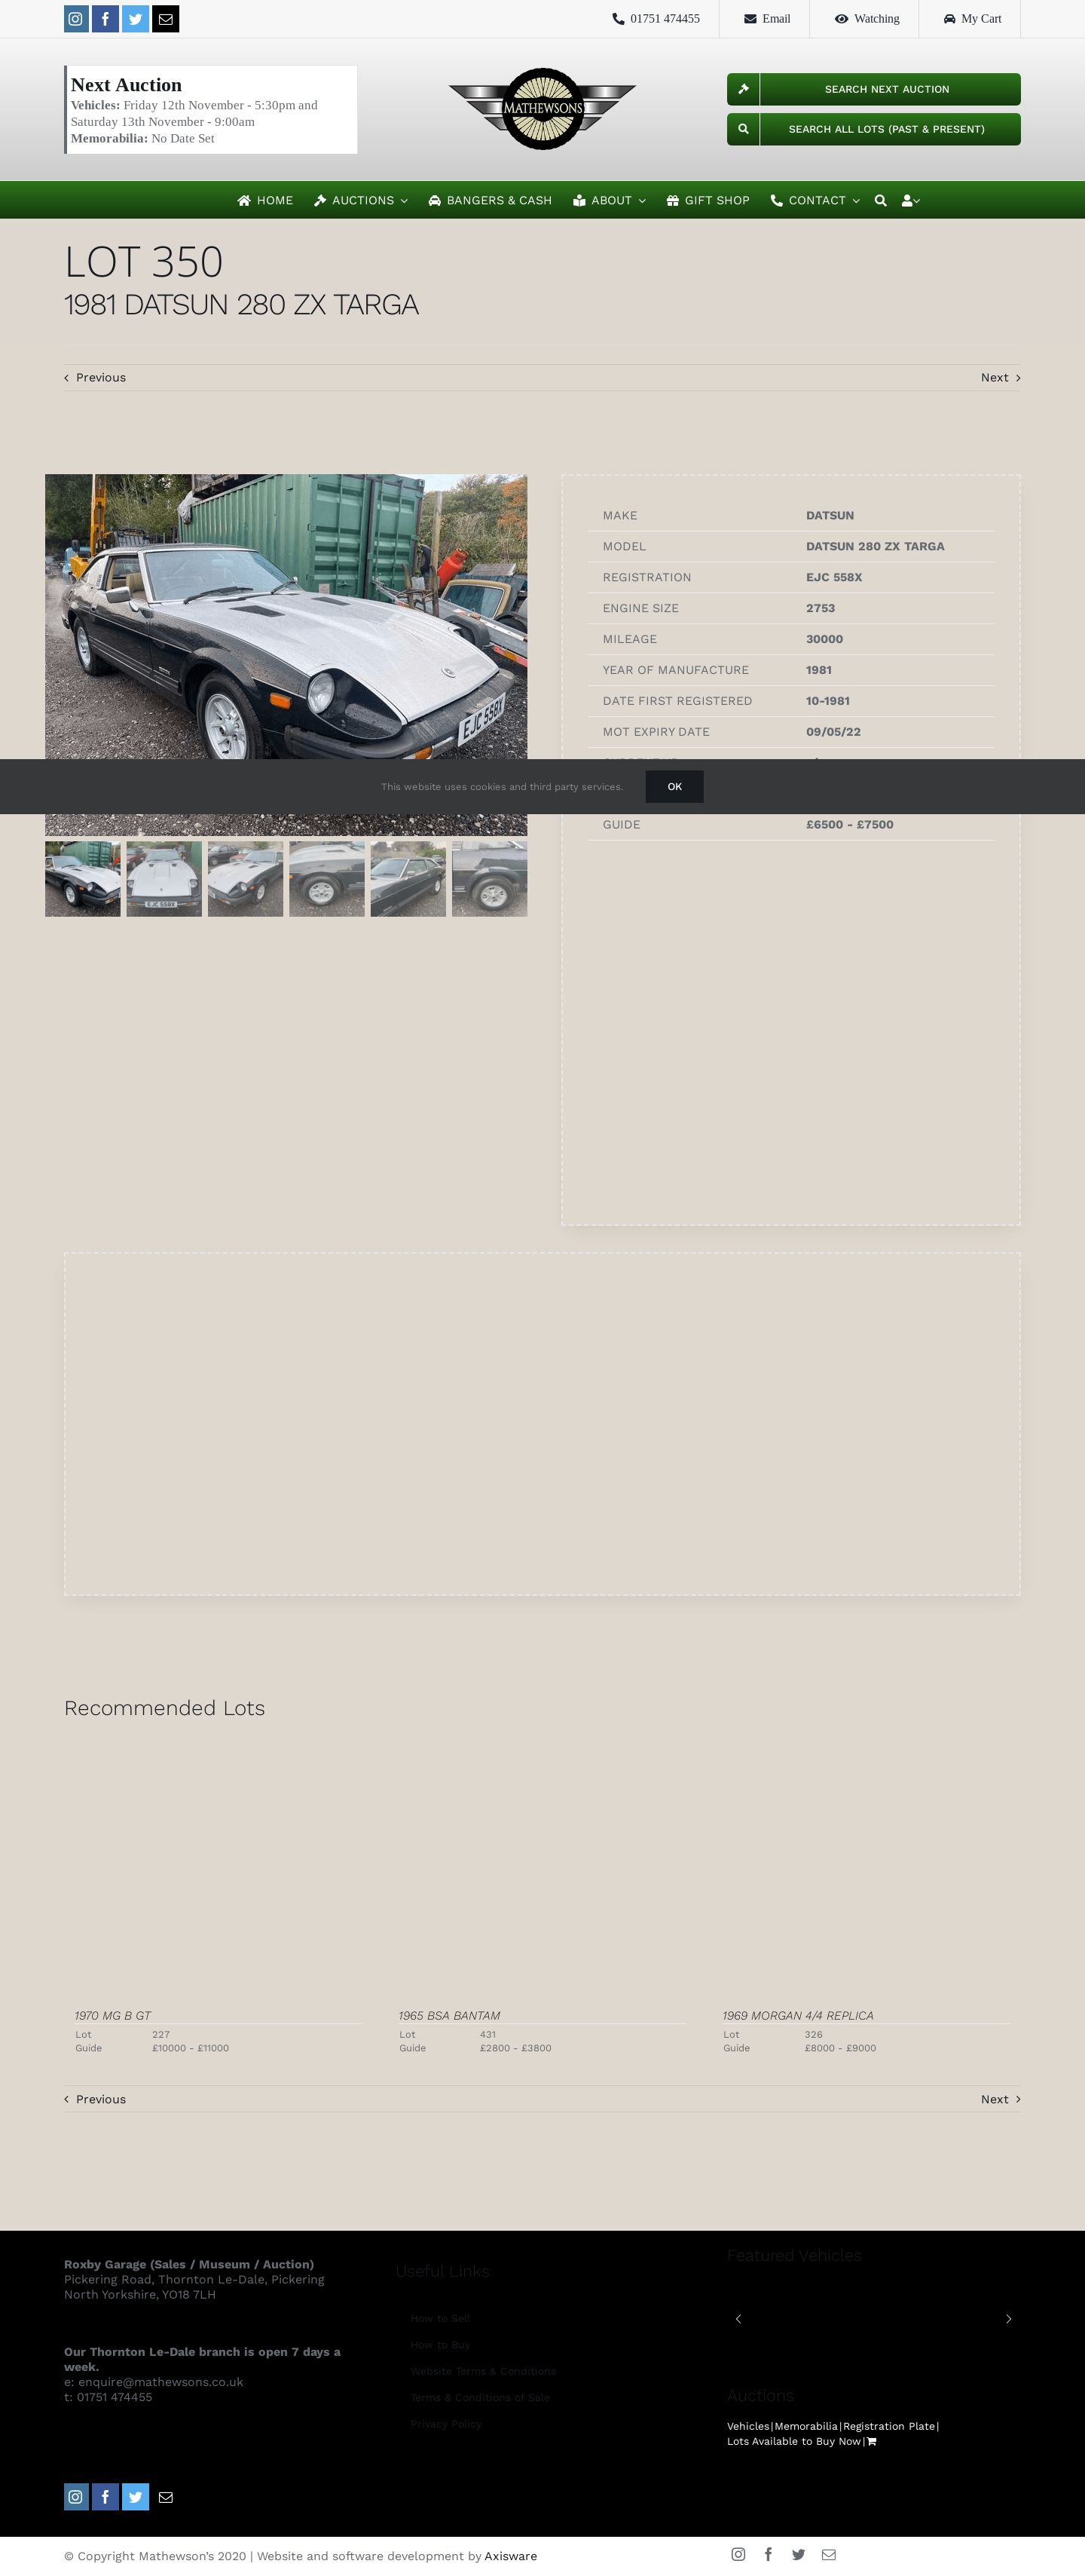Go to Previous lot above the photo
Viewport: 1085px width, 2576px height.
[x=95, y=377]
